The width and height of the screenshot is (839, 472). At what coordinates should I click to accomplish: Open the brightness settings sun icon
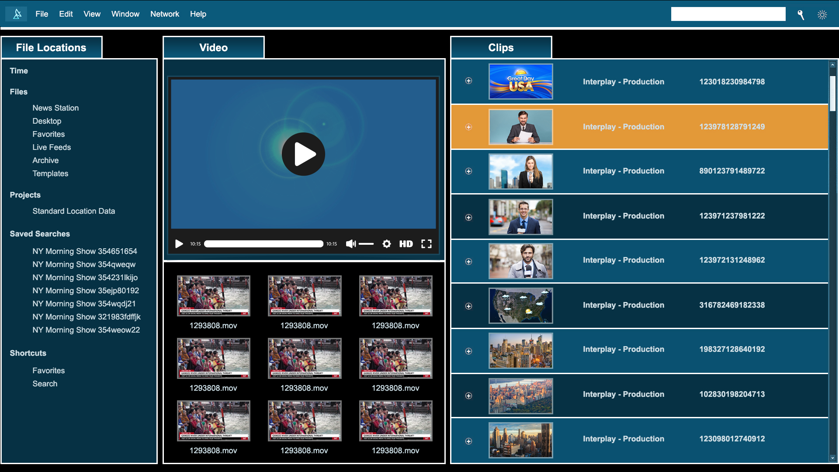(x=822, y=14)
